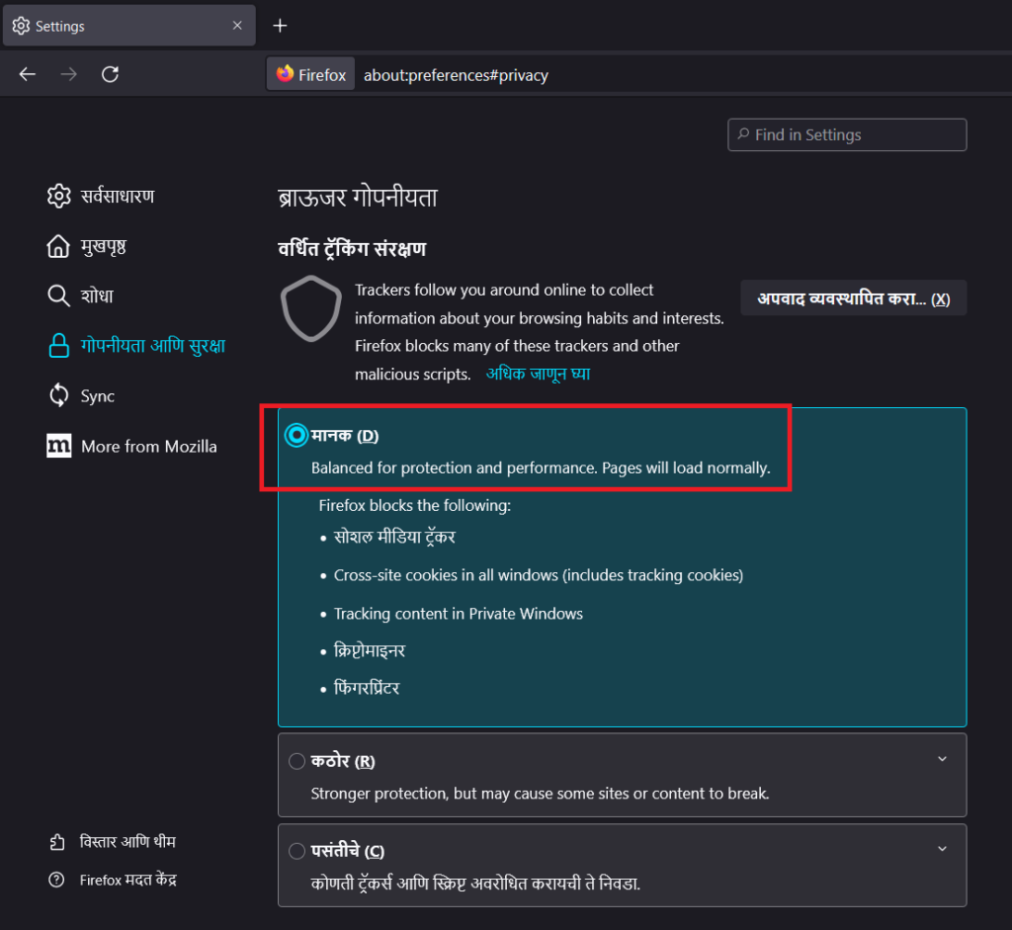This screenshot has width=1012, height=930.
Task: Open Firefox मदत केंद्र link
Action: (x=128, y=880)
